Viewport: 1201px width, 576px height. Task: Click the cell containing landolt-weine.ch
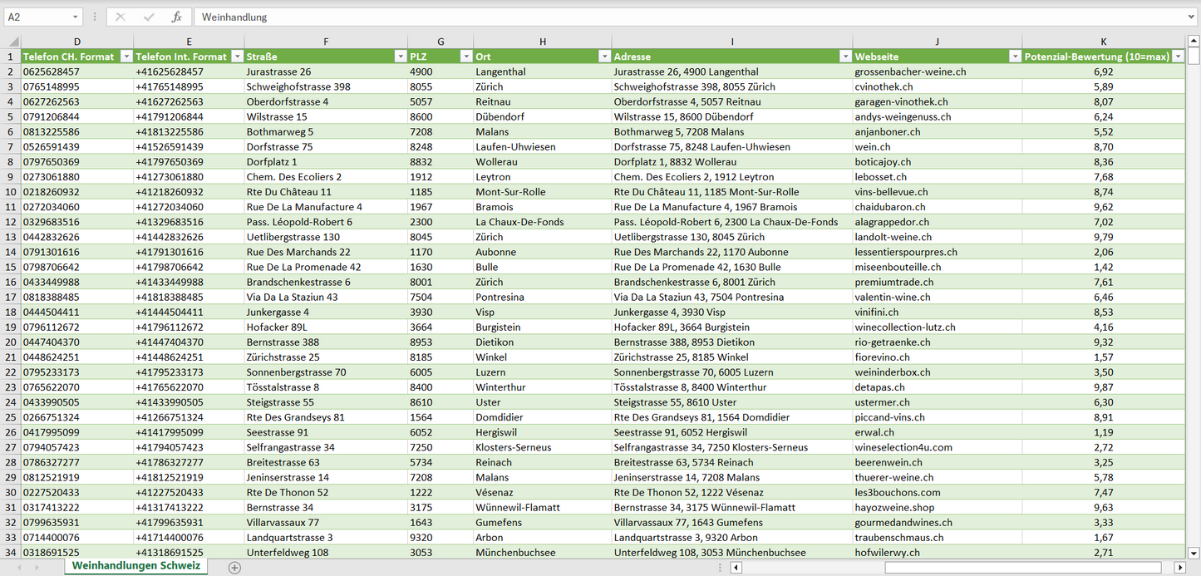893,237
